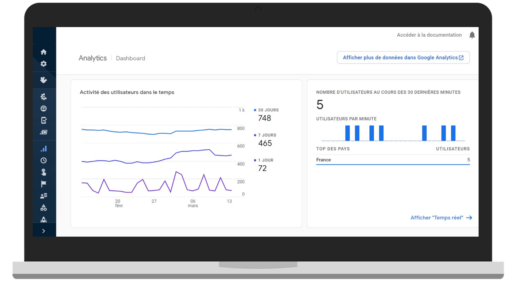The height and width of the screenshot is (290, 516).
Task: Open settings via sidebar gear icon
Action: point(44,64)
